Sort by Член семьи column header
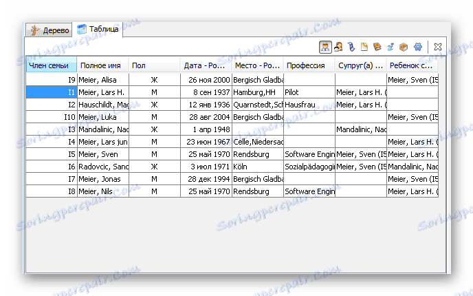473x296 pixels. pos(52,65)
